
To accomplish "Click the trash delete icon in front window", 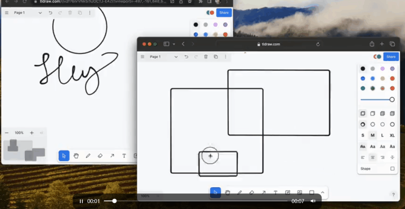I will (206, 57).
